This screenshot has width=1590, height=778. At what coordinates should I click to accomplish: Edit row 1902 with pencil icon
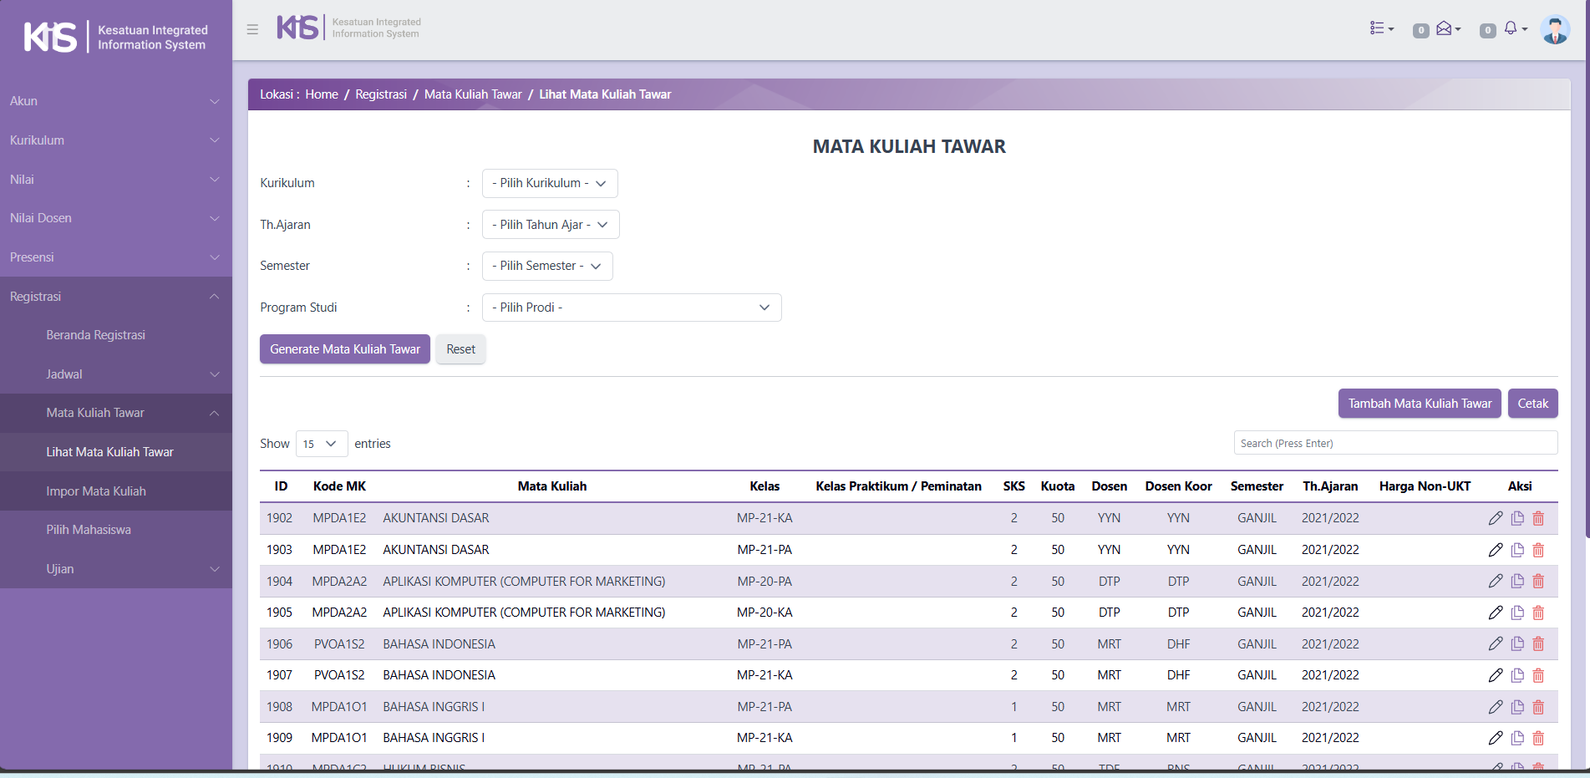(1495, 518)
